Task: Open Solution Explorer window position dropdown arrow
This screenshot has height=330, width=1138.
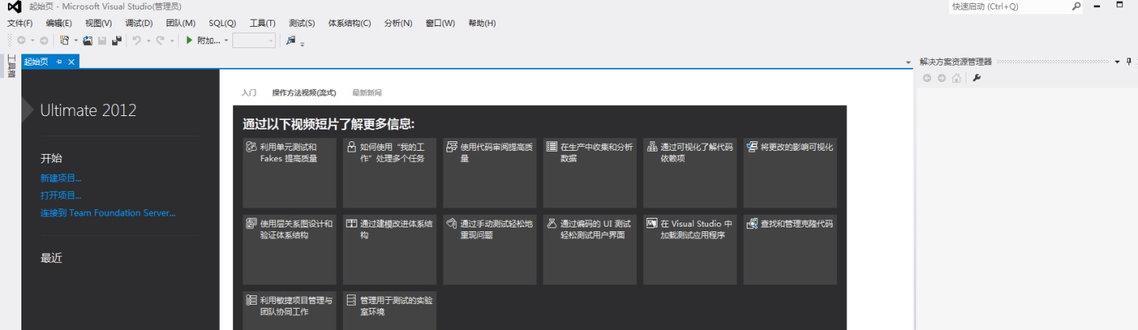Action: coord(1117,62)
